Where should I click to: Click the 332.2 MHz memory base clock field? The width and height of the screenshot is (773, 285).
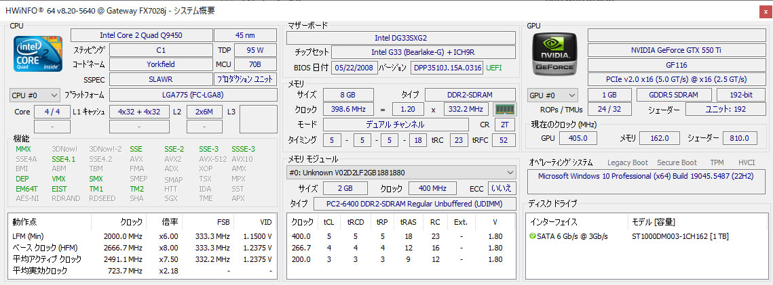coord(466,109)
